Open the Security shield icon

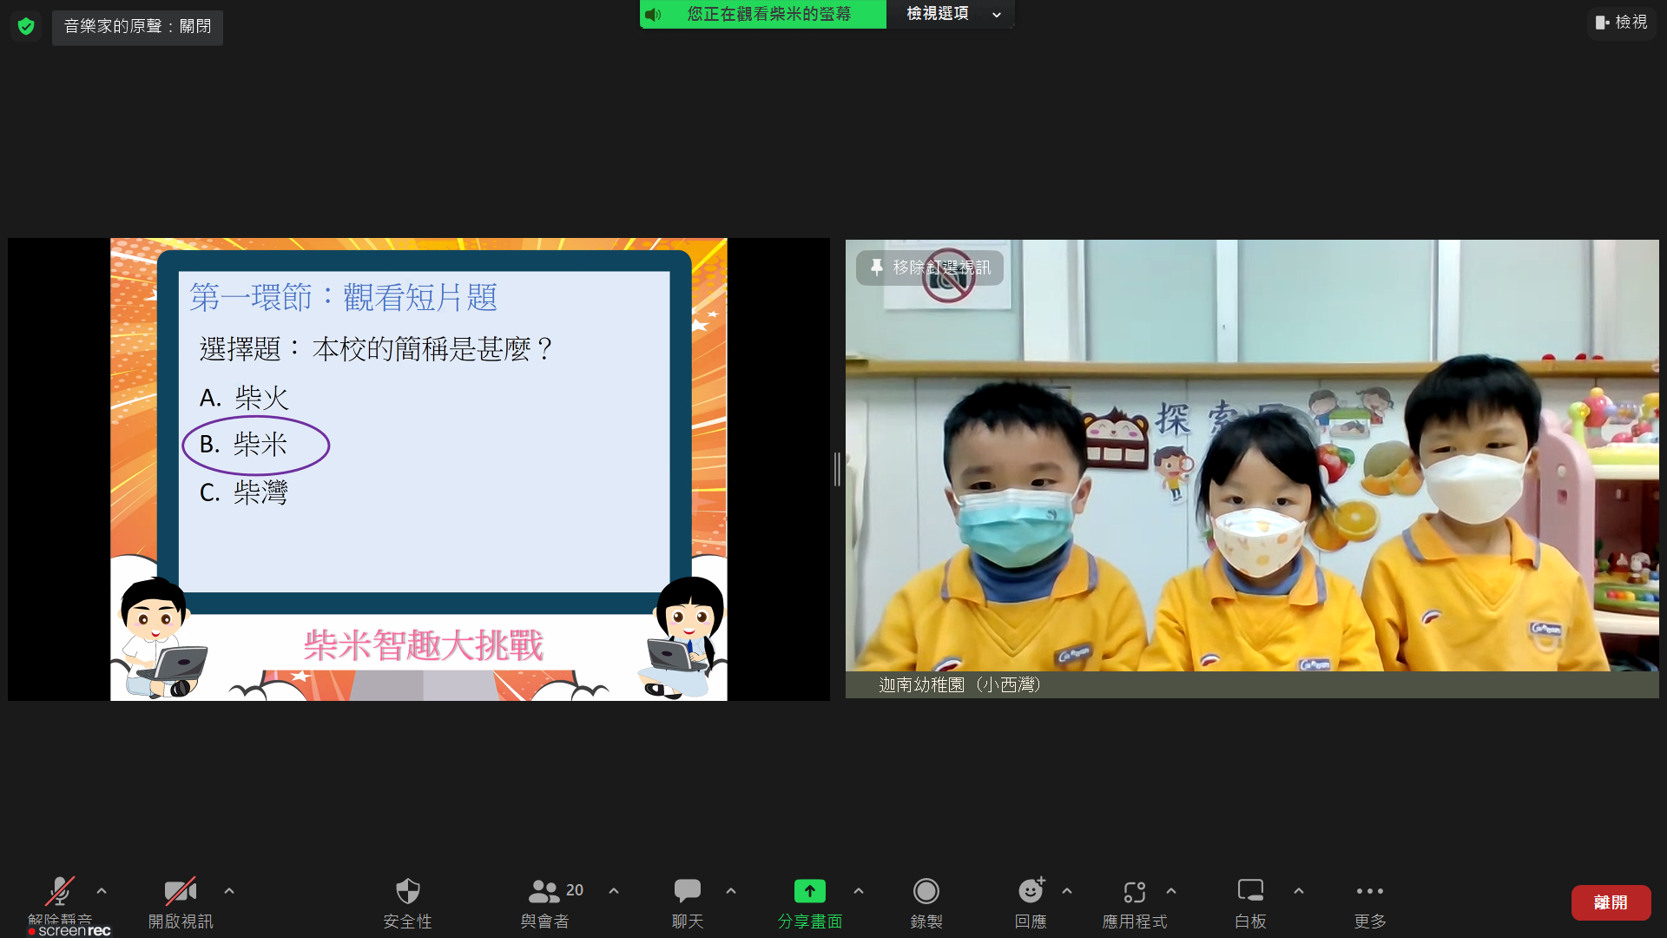point(407,892)
